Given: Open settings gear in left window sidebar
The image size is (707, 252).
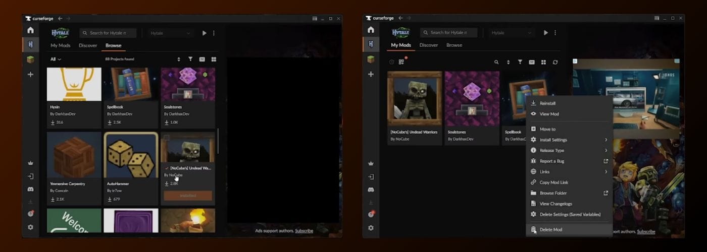Looking at the screenshot, I should pos(30,227).
